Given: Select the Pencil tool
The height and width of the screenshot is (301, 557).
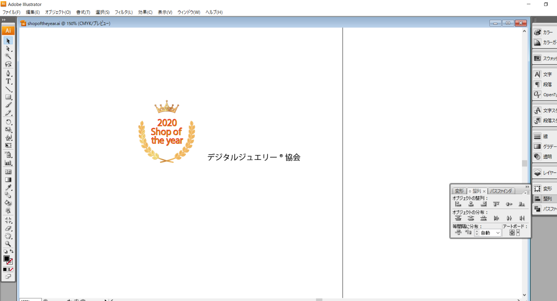Looking at the screenshot, I should (8, 113).
